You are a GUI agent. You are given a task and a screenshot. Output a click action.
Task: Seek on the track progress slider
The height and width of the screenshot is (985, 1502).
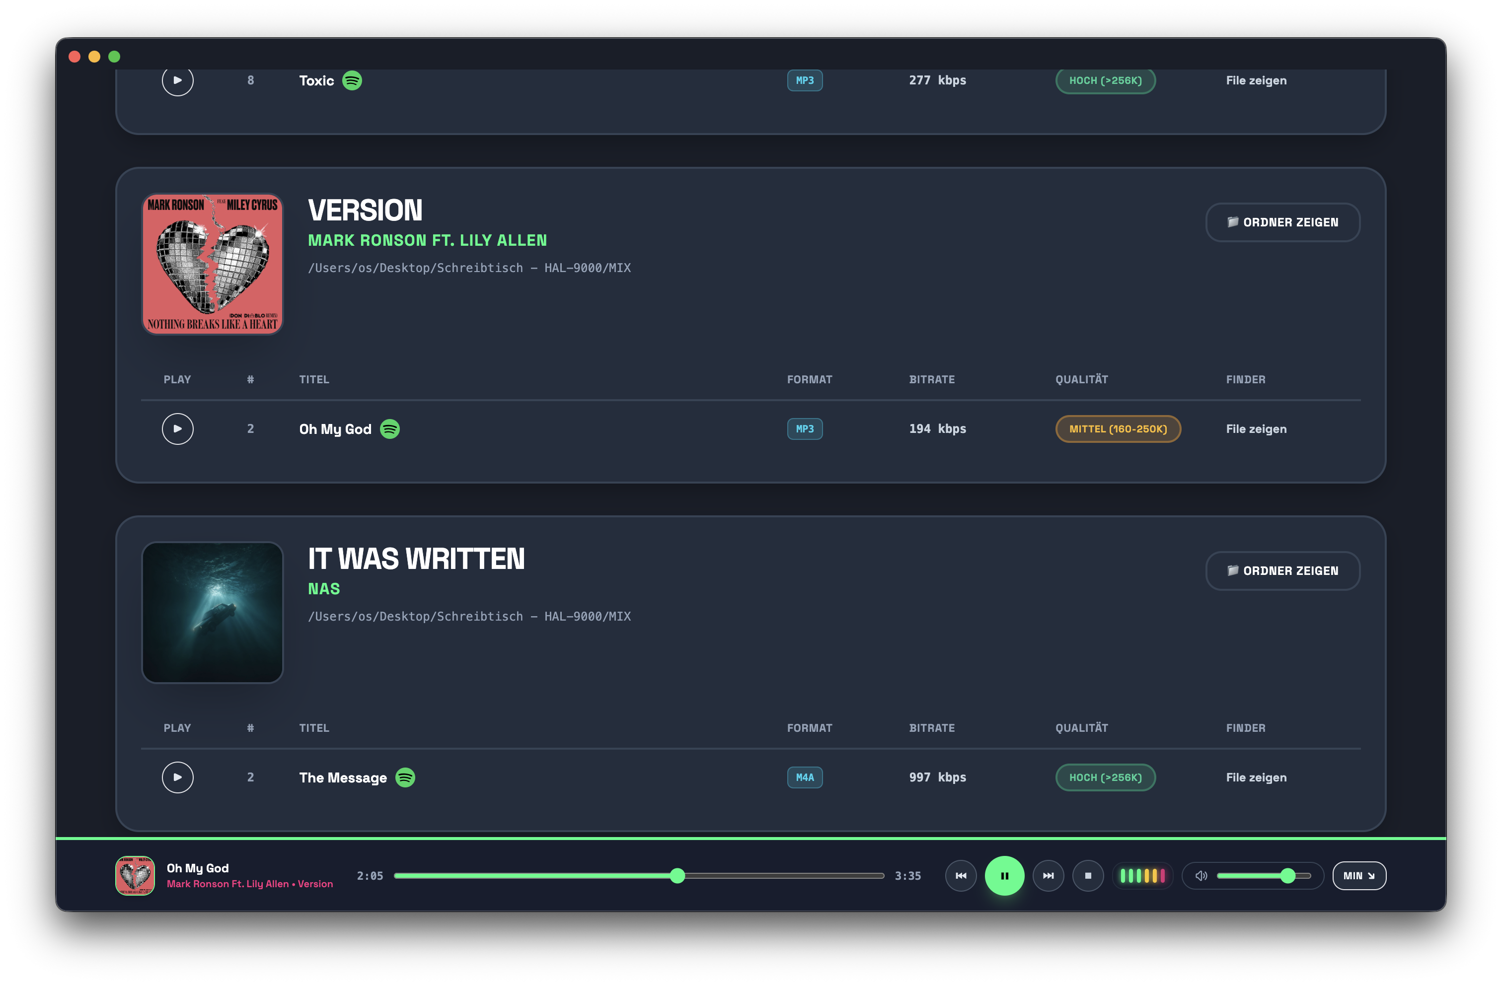639,876
